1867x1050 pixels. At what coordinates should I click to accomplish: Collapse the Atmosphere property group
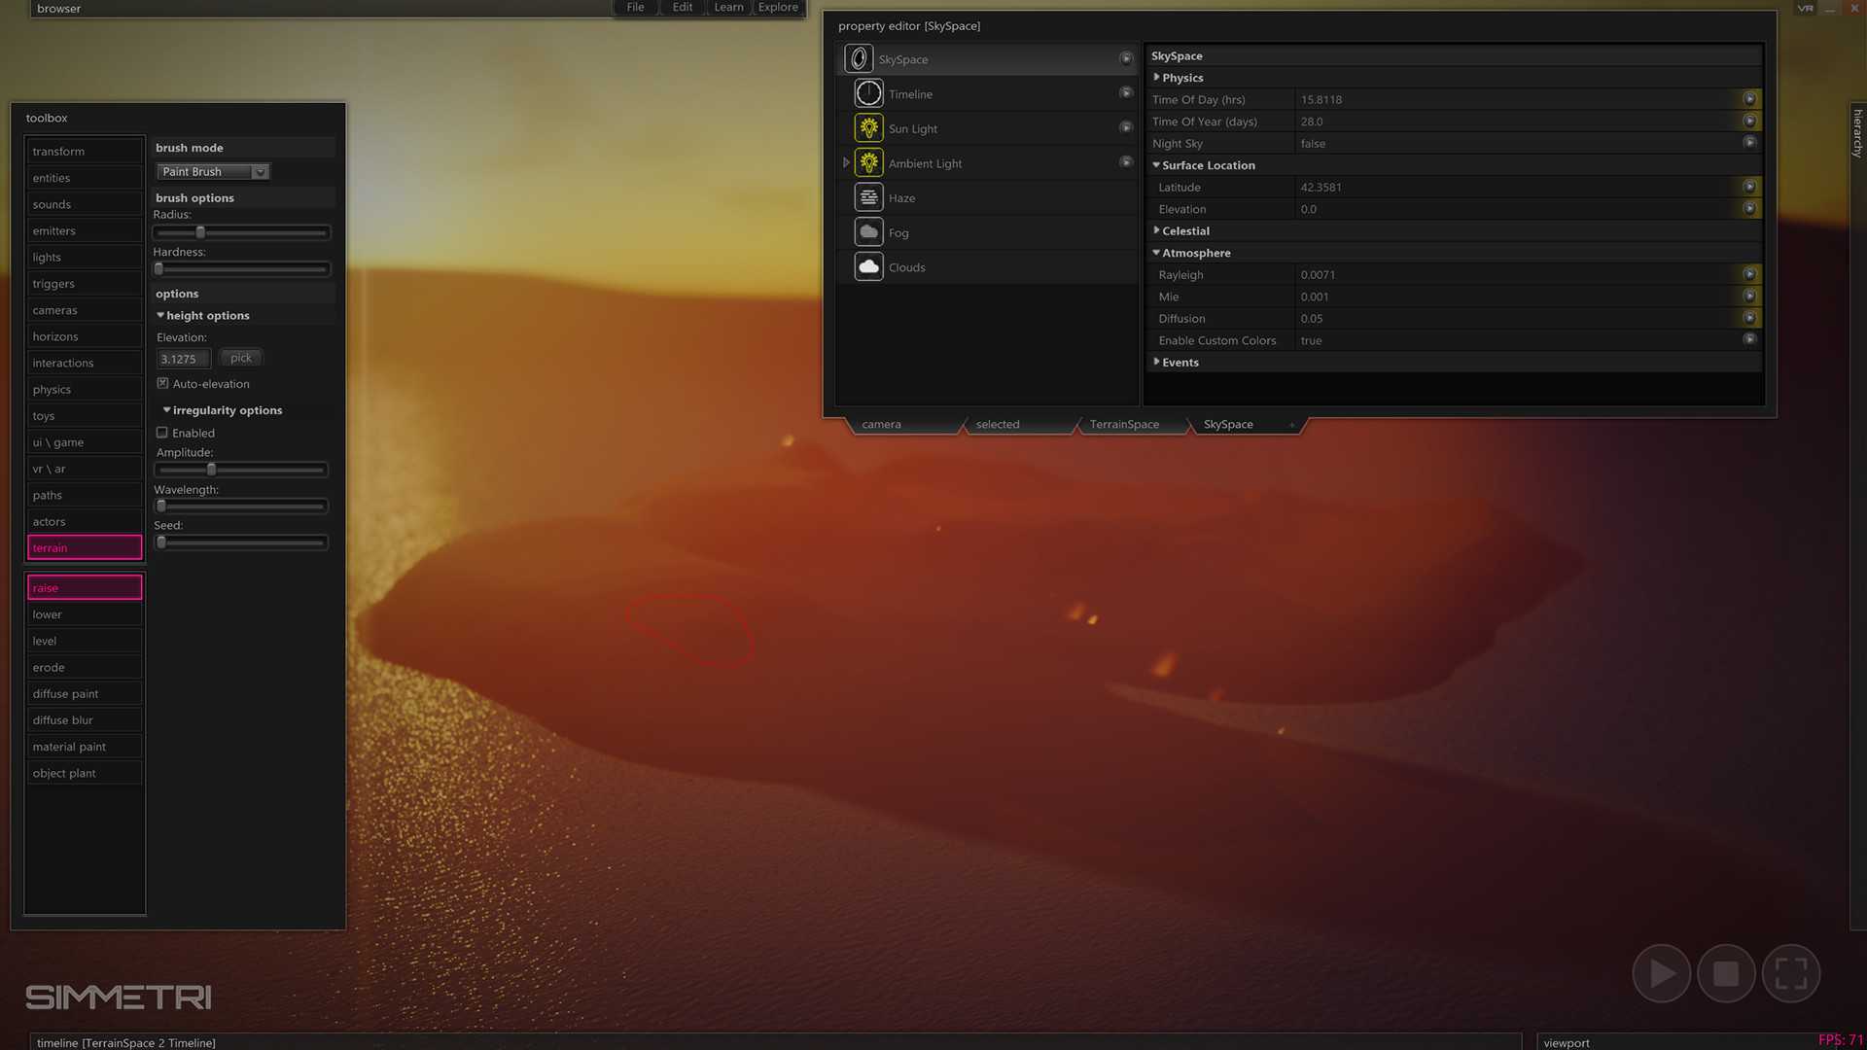[1156, 253]
